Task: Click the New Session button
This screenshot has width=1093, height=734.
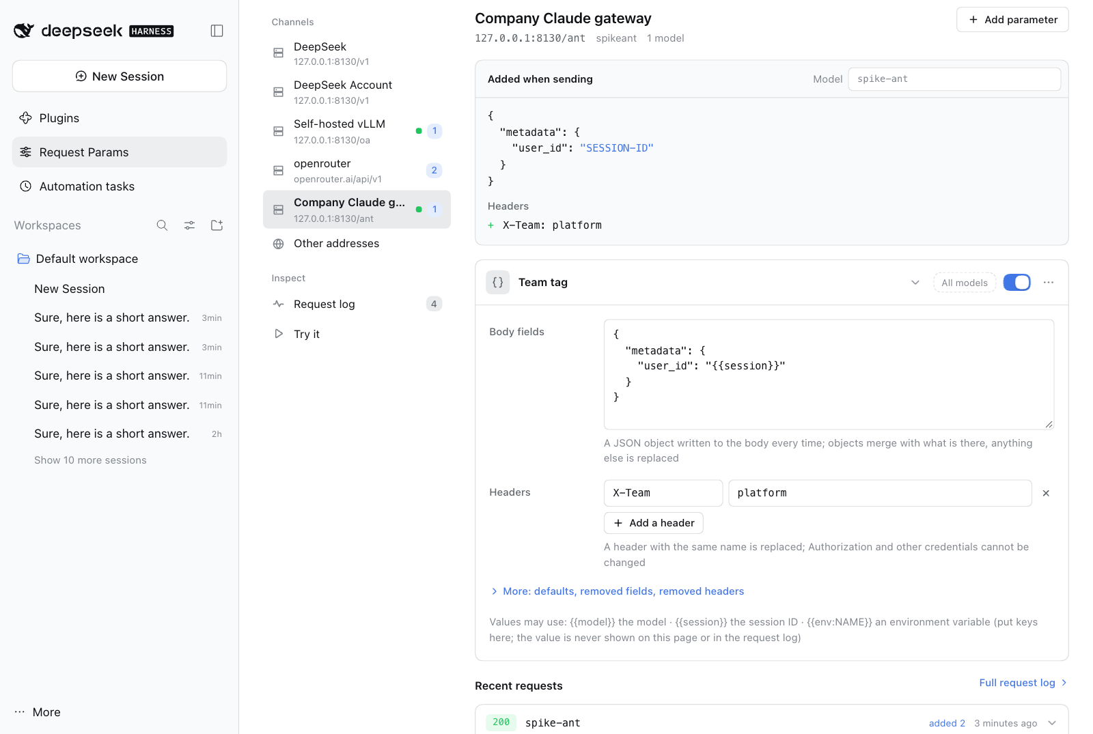Action: tap(120, 76)
